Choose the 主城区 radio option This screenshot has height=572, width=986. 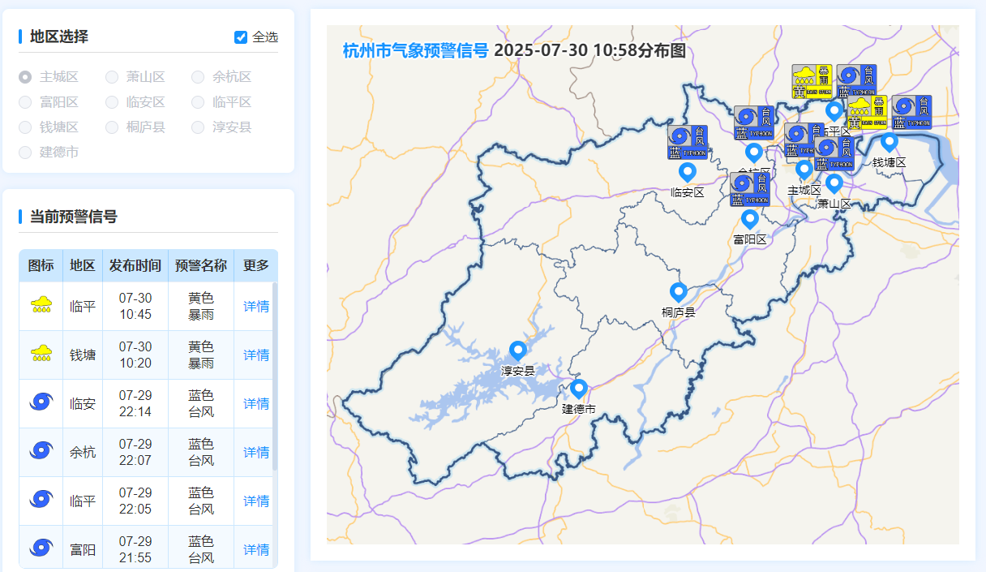pyautogui.click(x=25, y=77)
